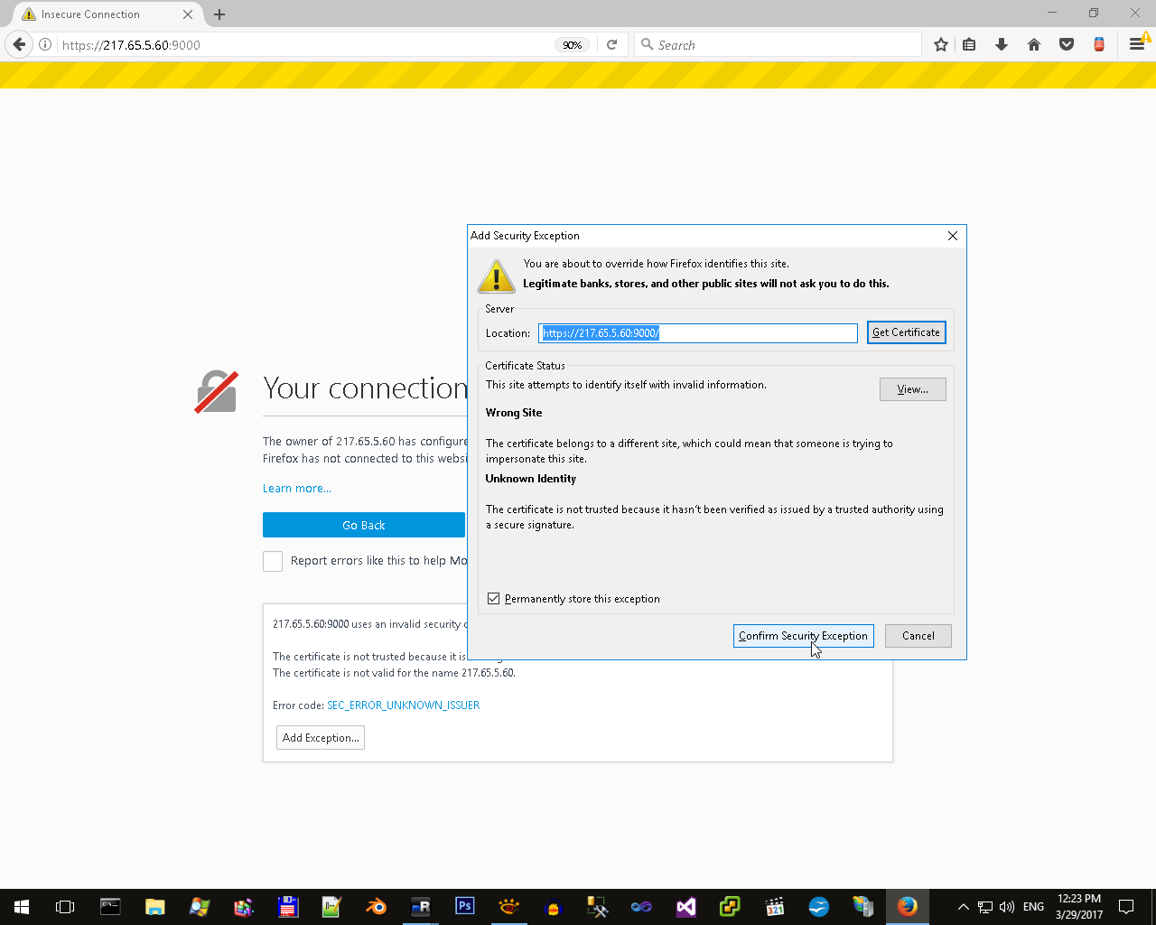
Task: Click the red extension icon in toolbar
Action: pos(1099,44)
